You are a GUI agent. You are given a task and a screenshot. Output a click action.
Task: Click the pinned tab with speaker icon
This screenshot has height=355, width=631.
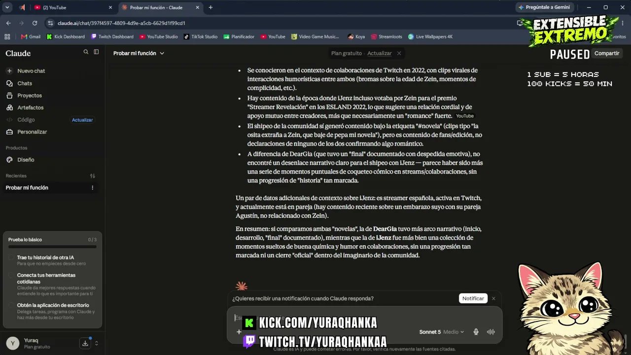click(x=22, y=7)
